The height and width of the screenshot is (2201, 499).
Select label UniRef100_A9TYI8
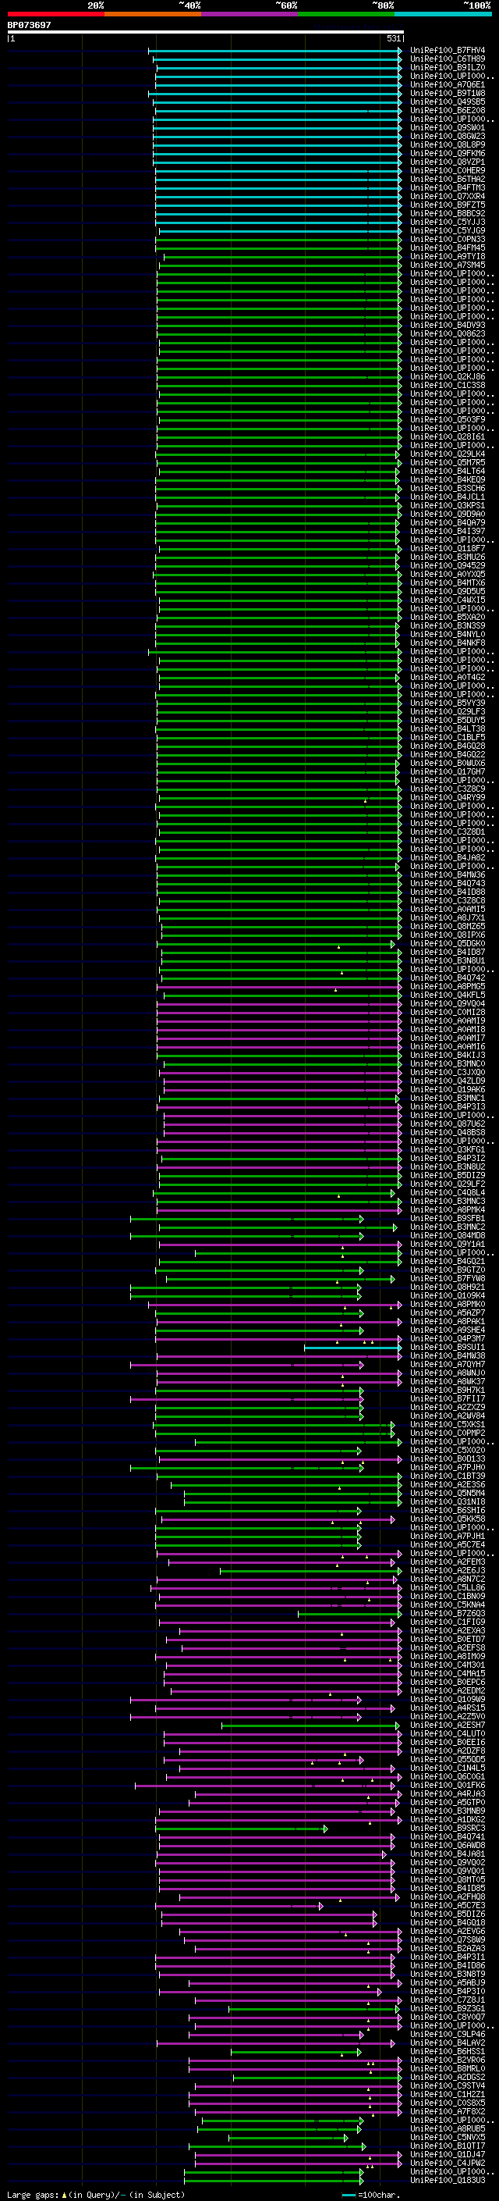(x=447, y=256)
